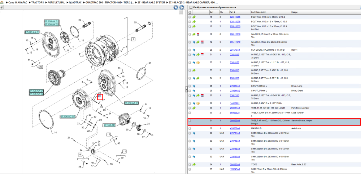The image size is (361, 174).
Task: Open part number link 279843A2
Action: click(x=235, y=86)
